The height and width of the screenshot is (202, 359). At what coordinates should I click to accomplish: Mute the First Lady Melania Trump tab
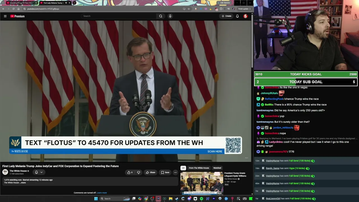[x=66, y=3]
